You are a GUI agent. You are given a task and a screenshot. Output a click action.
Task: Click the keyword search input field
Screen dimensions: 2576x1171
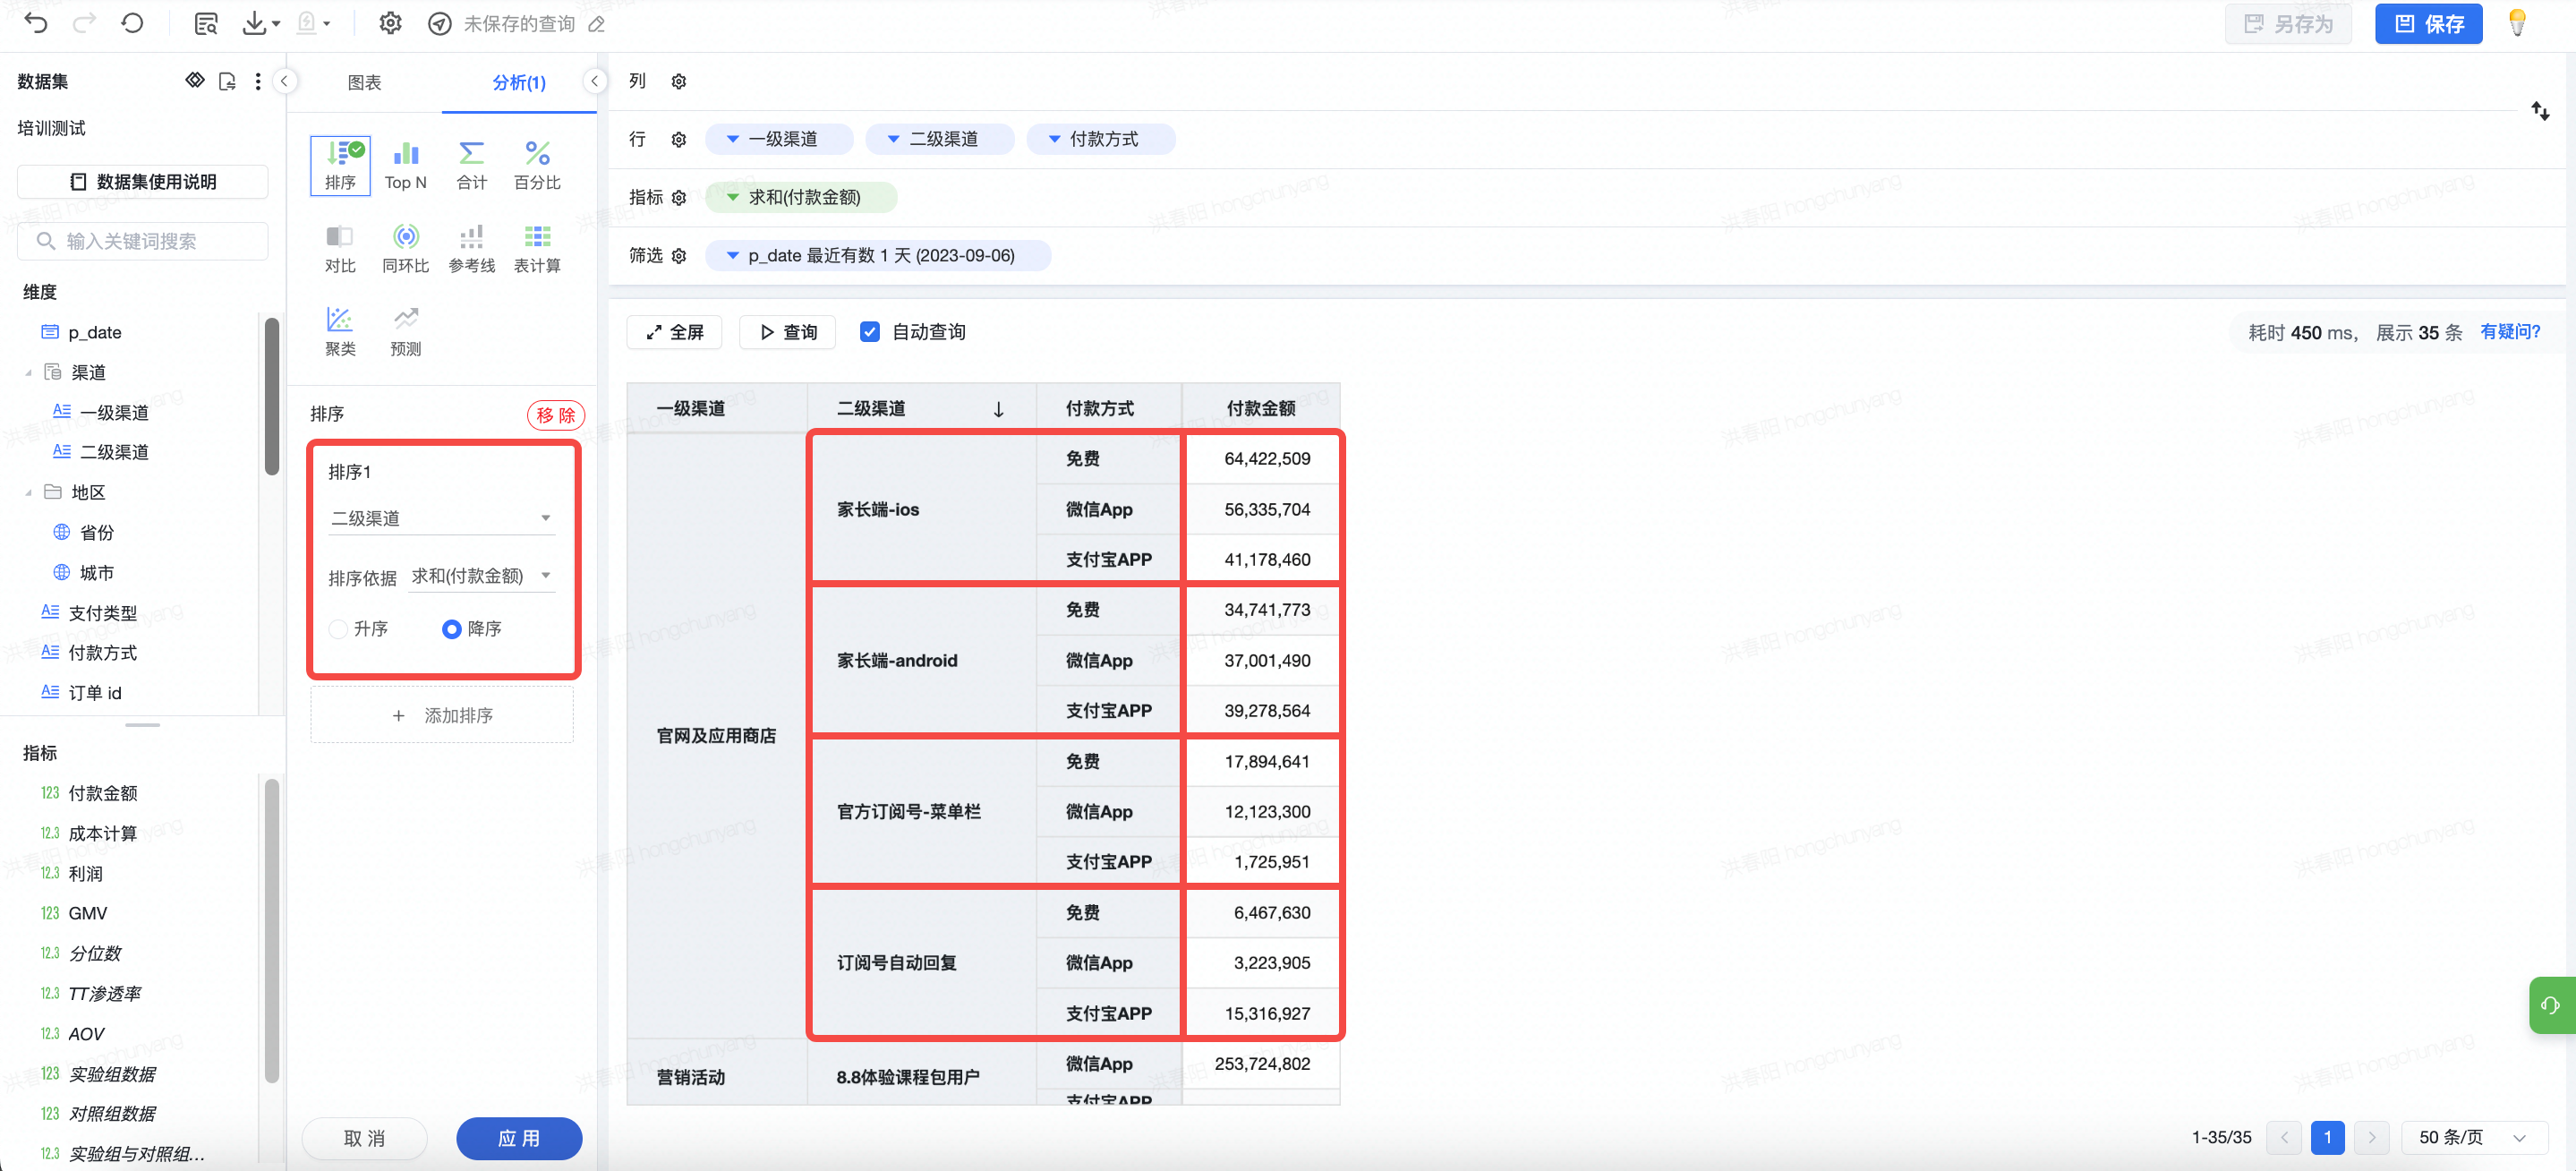pyautogui.click(x=142, y=241)
